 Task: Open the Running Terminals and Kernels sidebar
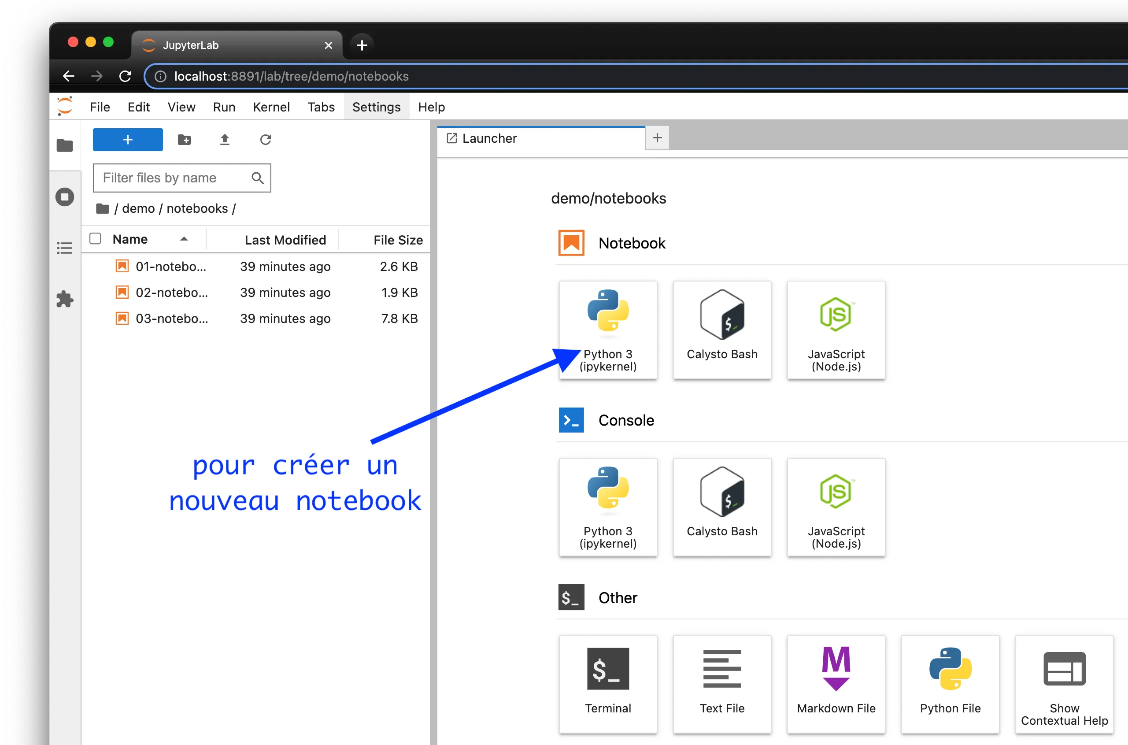click(x=65, y=196)
